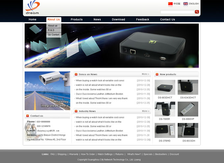This screenshot has height=163, width=224.
Task: Click the Warranty footer link
Action: click(74, 154)
